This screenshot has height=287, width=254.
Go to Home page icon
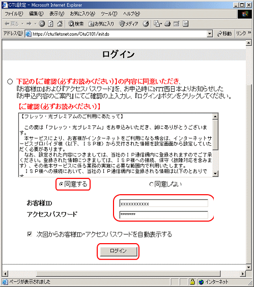coord(60,24)
